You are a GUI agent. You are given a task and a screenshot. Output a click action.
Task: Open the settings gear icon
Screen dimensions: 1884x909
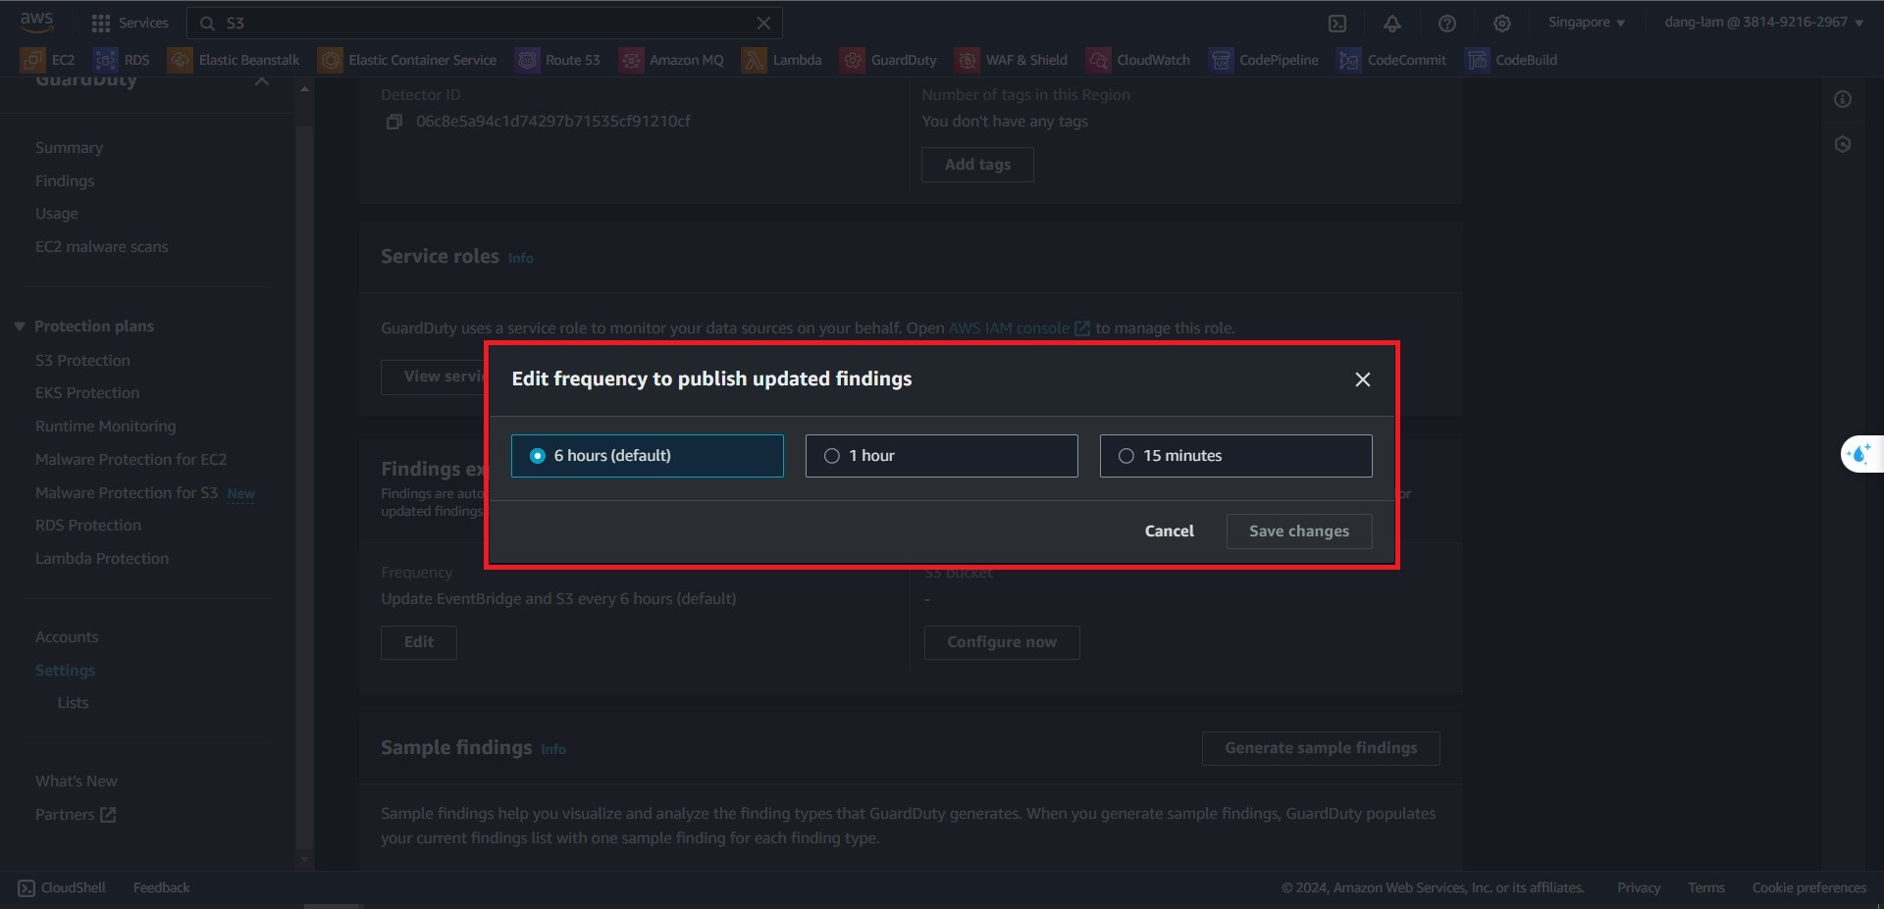click(x=1501, y=24)
